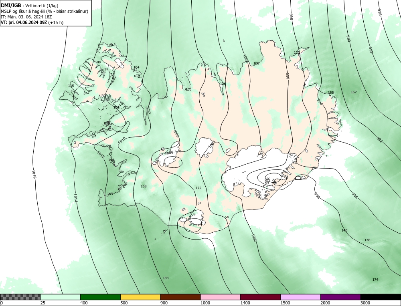Click the 1008 isobar label

click(176, 134)
